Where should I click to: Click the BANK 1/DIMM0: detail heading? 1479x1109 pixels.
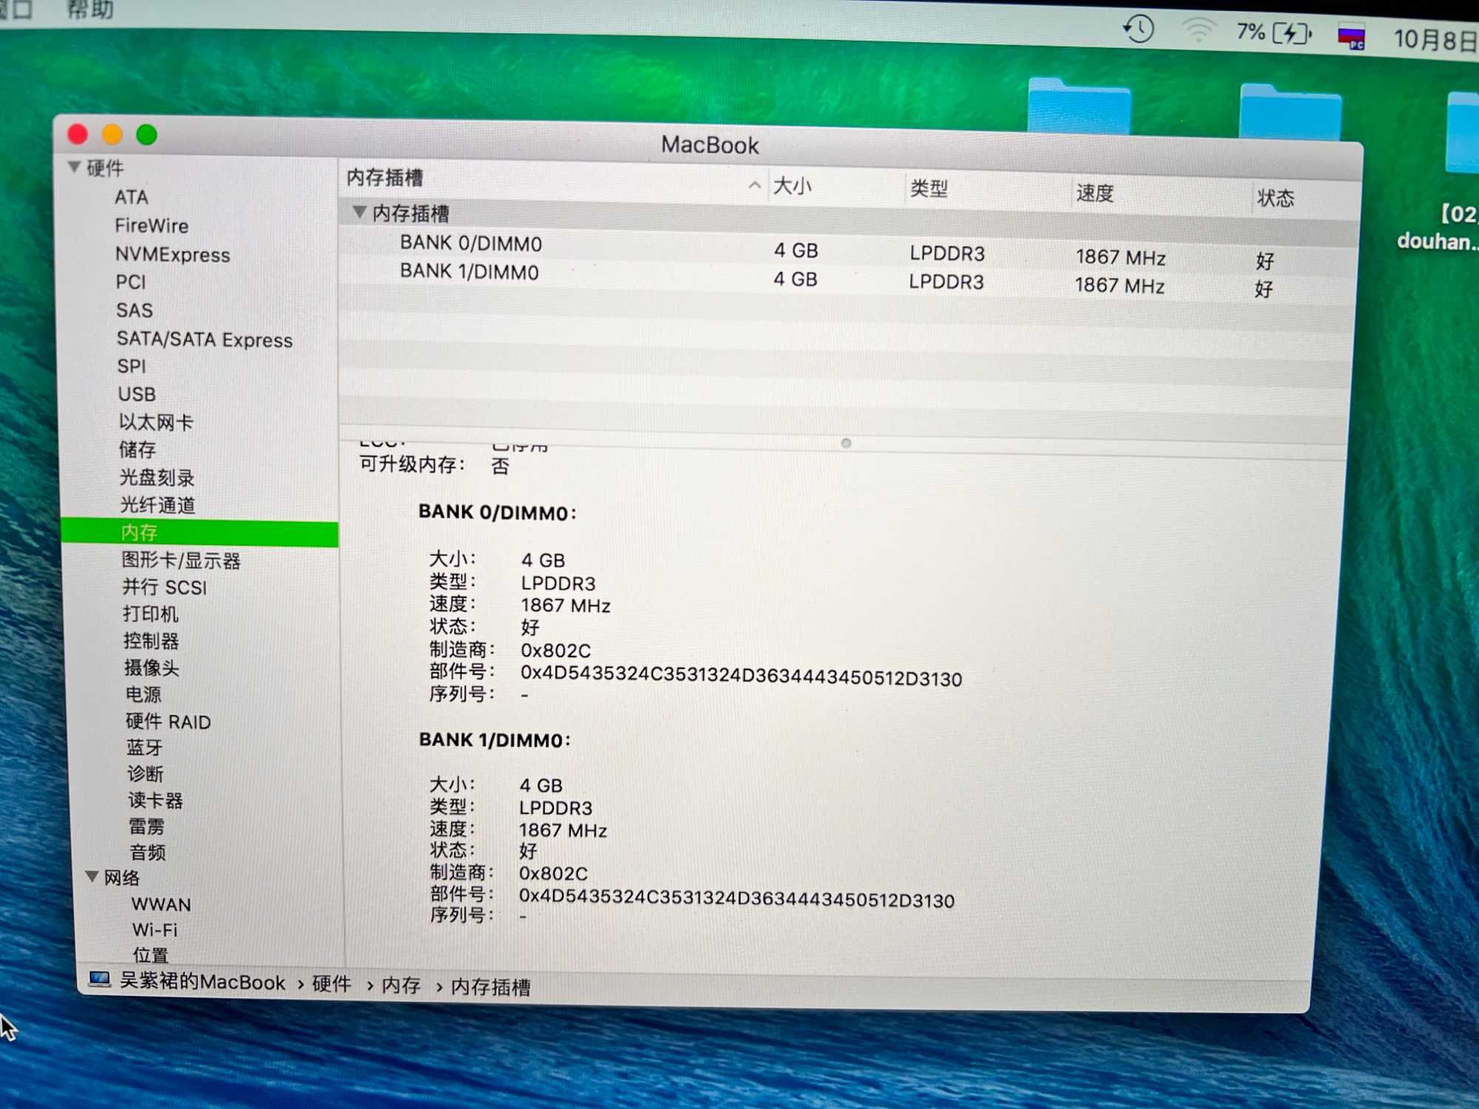click(x=495, y=740)
